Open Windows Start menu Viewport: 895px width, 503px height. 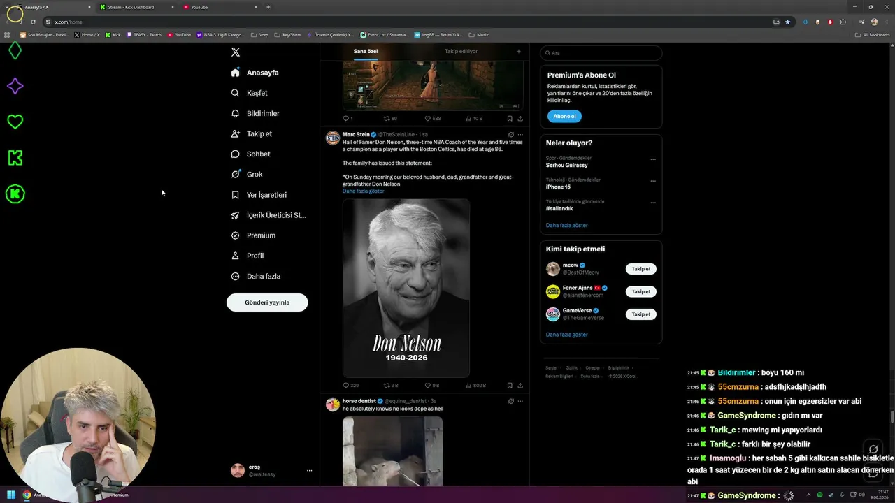tap(11, 495)
